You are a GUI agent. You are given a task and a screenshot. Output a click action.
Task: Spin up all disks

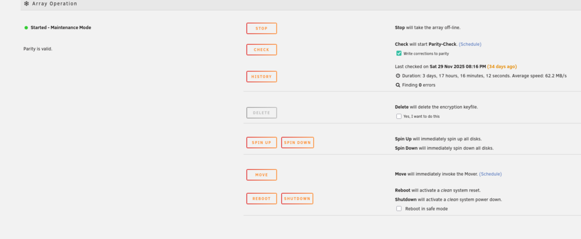(x=261, y=143)
